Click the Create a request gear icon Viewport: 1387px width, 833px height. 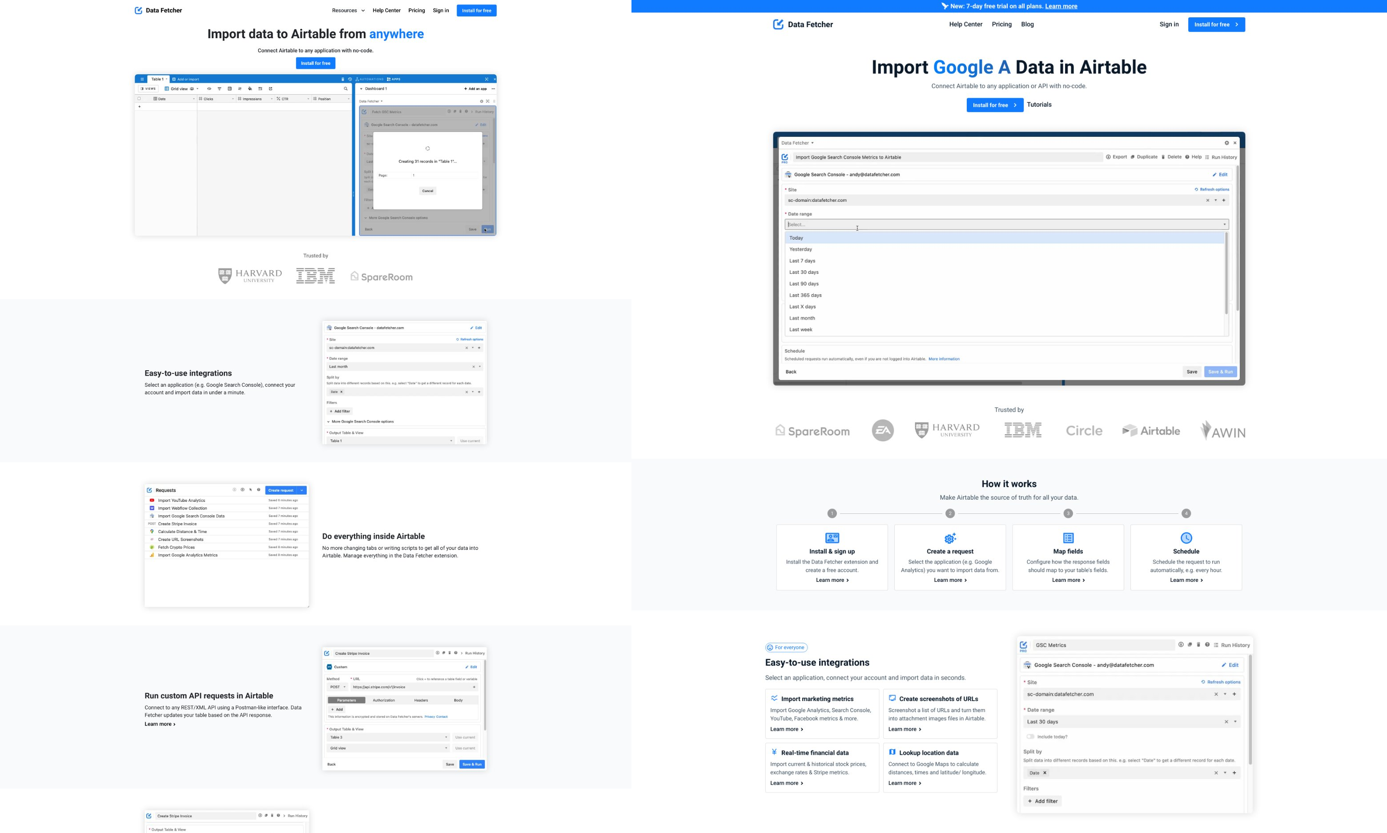950,538
